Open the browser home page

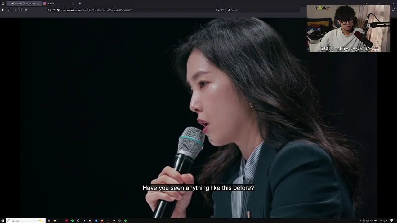click(26, 10)
